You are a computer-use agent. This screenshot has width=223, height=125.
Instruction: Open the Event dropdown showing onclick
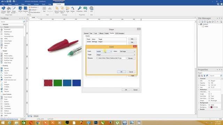pyautogui.click(x=104, y=51)
